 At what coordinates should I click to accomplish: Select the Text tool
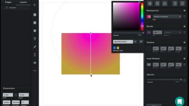click(x=35, y=55)
